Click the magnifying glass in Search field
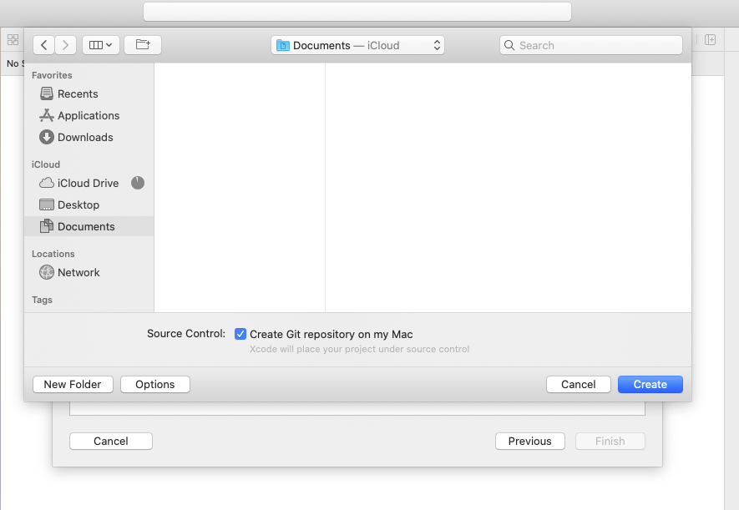The height and width of the screenshot is (510, 739). point(509,45)
